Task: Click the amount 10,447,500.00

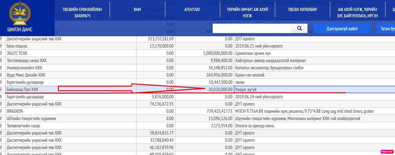Action: click(x=220, y=82)
